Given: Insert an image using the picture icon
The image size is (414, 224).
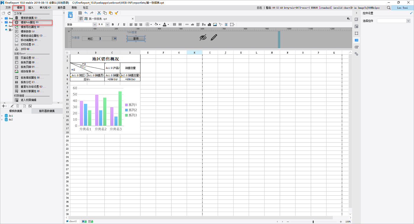Looking at the screenshot, I should [215, 24].
